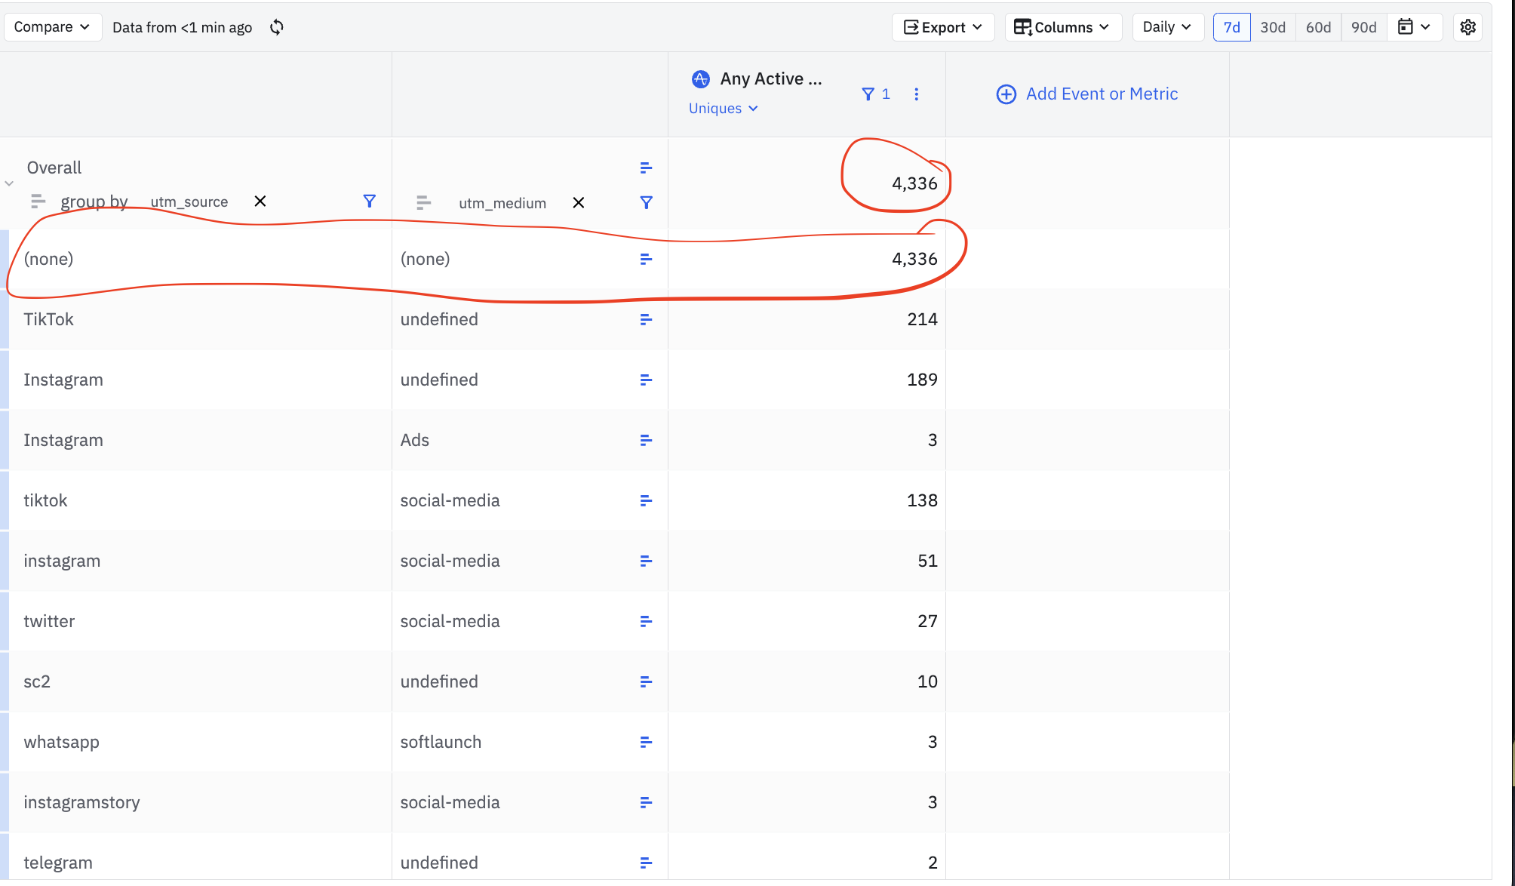The width and height of the screenshot is (1515, 886).
Task: Remove the utm_source group by
Action: click(x=260, y=201)
